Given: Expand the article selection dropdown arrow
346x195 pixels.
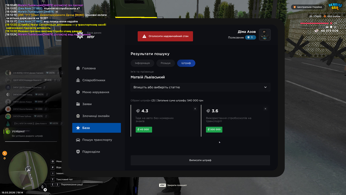Looking at the screenshot, I should coord(265,87).
